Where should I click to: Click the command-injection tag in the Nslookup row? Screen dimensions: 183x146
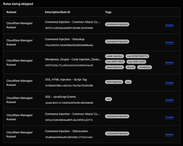point(117,41)
